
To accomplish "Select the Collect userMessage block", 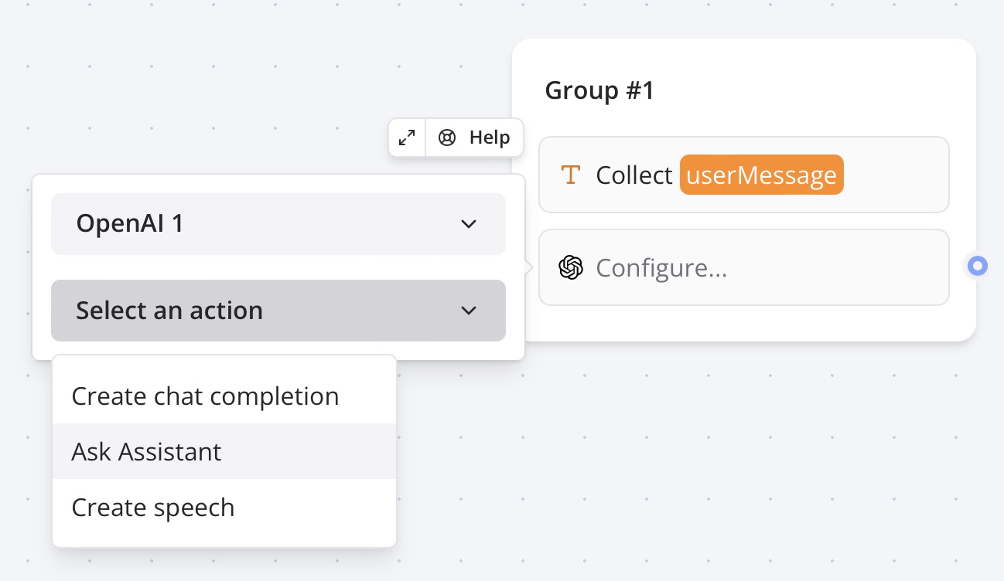I will (x=744, y=175).
